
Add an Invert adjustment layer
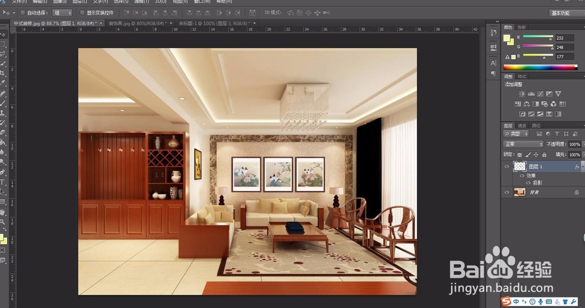click(x=522, y=114)
